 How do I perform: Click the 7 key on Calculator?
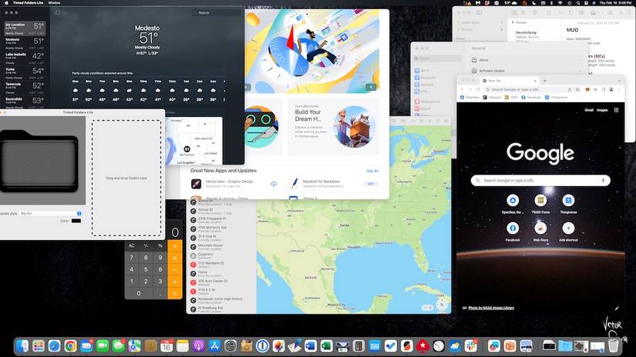(x=131, y=258)
